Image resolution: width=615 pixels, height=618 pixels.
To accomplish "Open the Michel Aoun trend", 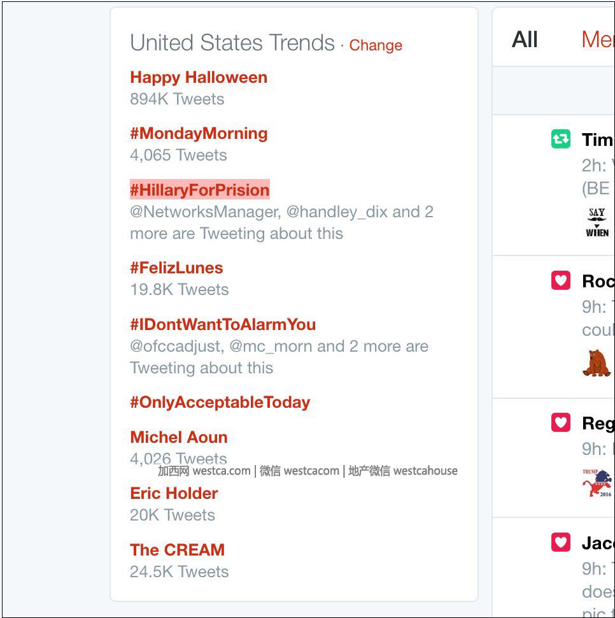I will pos(179,438).
